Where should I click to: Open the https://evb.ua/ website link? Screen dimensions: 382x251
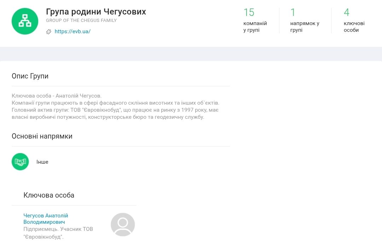73,31
